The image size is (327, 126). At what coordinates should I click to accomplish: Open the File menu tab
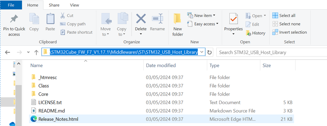pos(11,5)
